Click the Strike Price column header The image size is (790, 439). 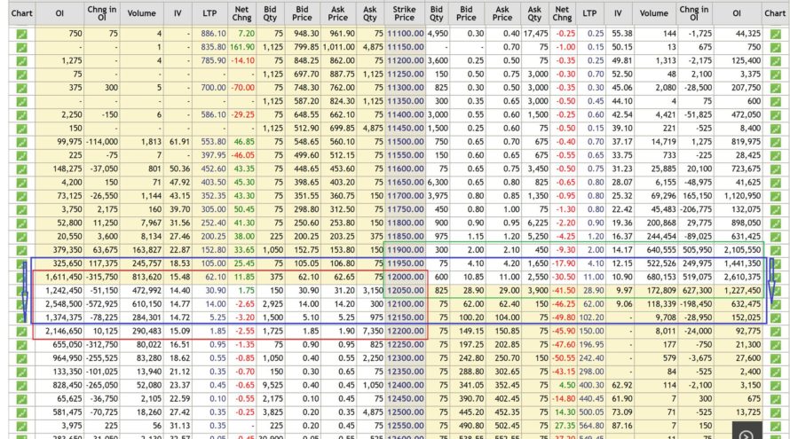[x=405, y=13]
